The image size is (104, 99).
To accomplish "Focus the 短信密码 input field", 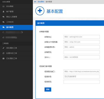I will 82,82.
